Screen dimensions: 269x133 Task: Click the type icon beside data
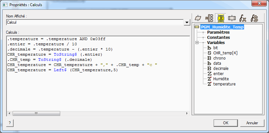pyautogui.click(x=209, y=63)
